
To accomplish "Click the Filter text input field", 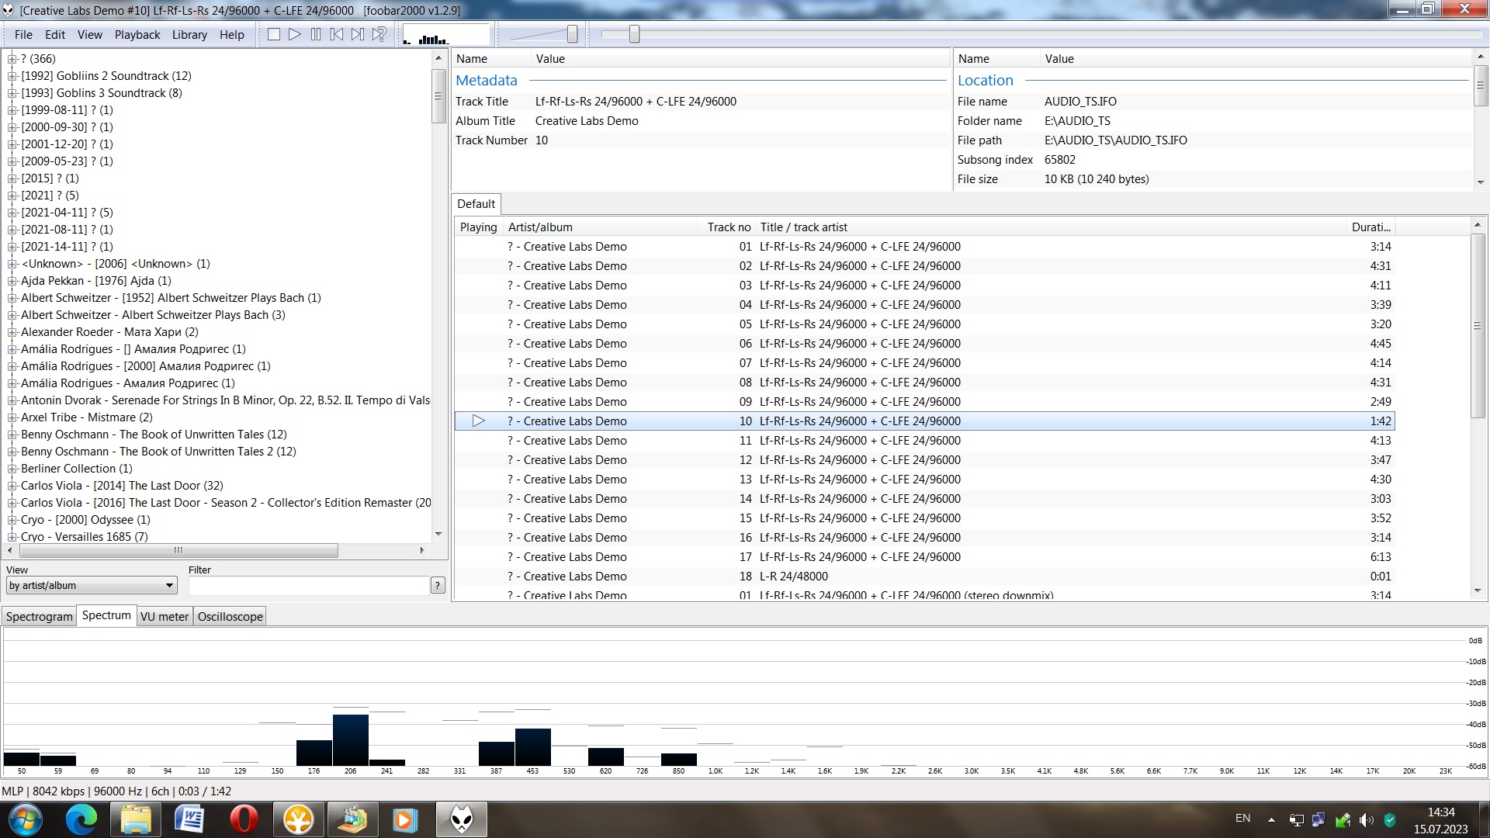I will 308,586.
